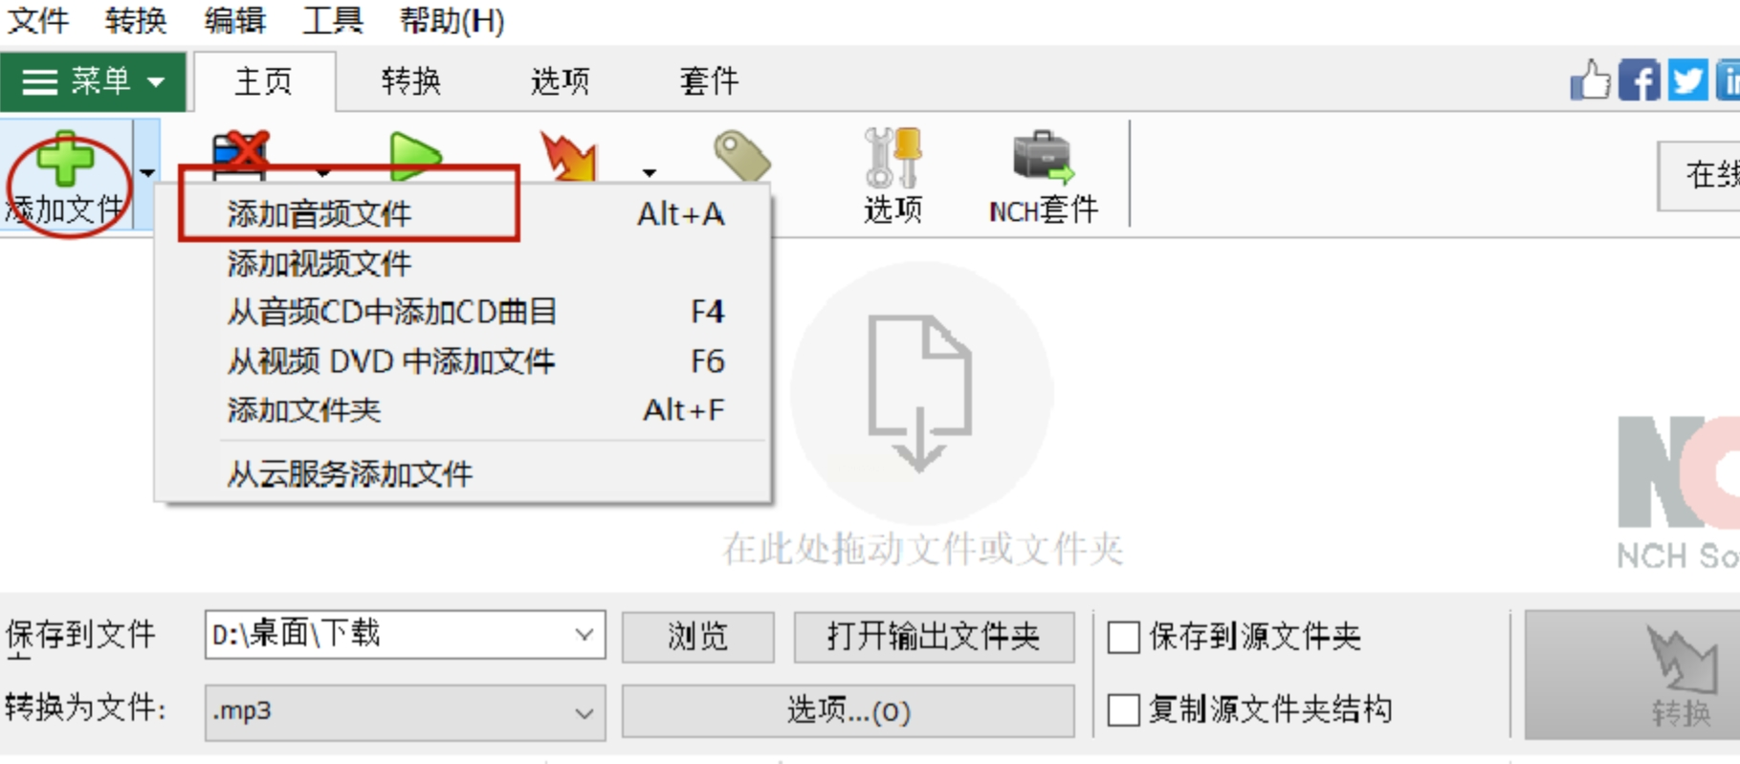Image resolution: width=1740 pixels, height=764 pixels.
Task: Click the remove file icon with red X
Action: click(241, 157)
